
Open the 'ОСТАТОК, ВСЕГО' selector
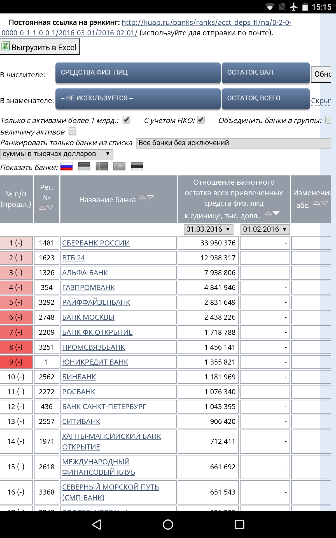(266, 99)
